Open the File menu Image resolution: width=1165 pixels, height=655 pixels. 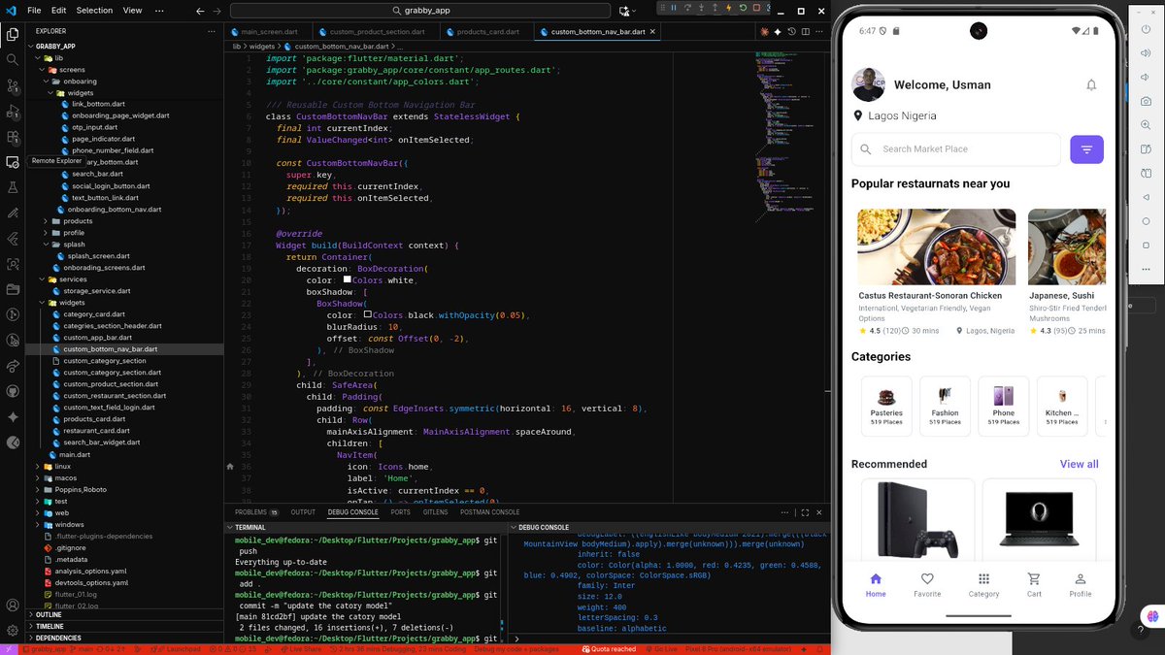35,10
